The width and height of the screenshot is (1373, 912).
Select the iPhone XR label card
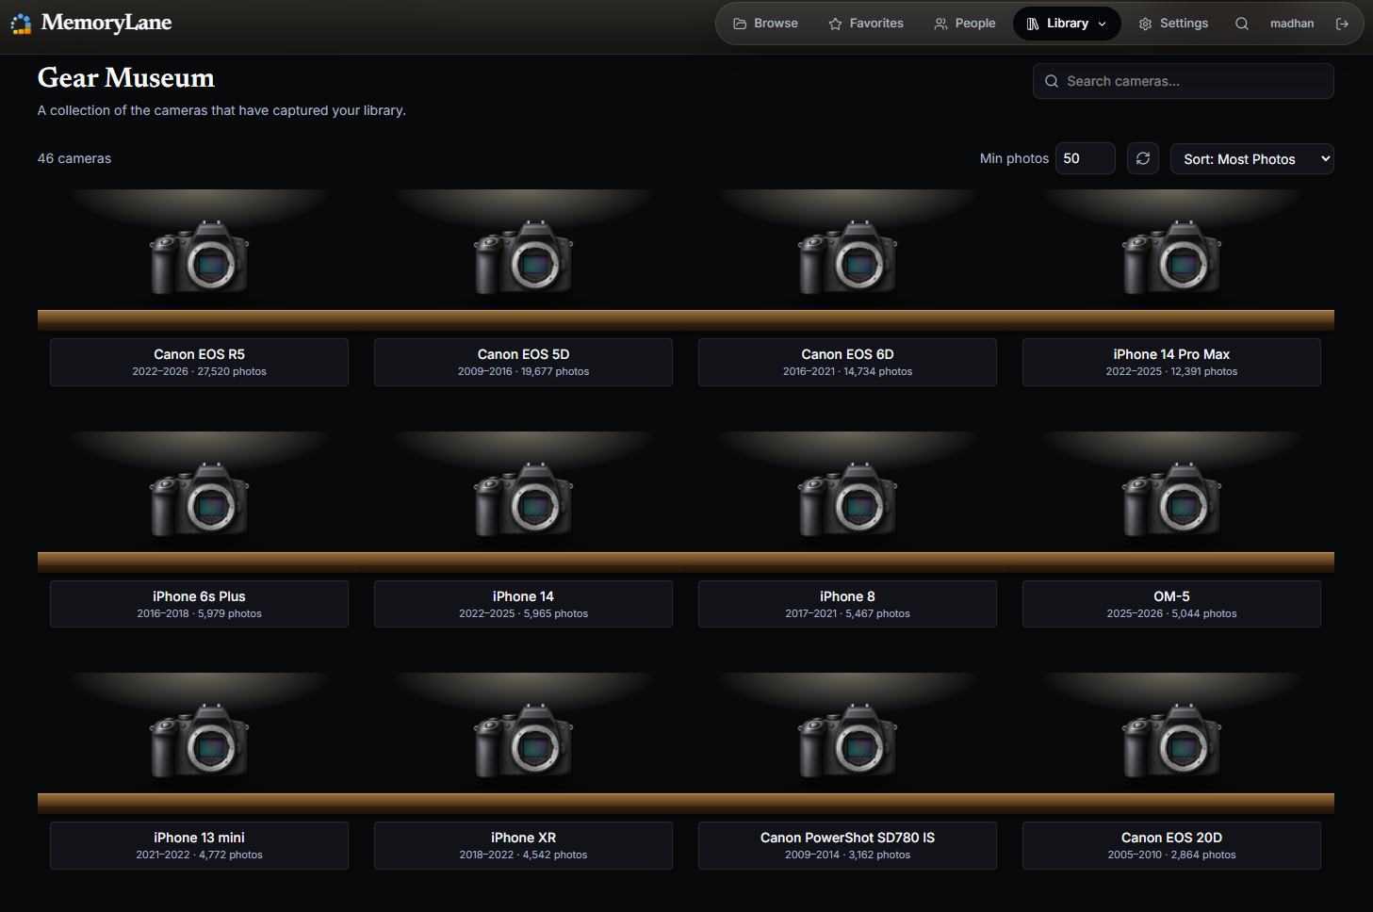click(x=524, y=845)
